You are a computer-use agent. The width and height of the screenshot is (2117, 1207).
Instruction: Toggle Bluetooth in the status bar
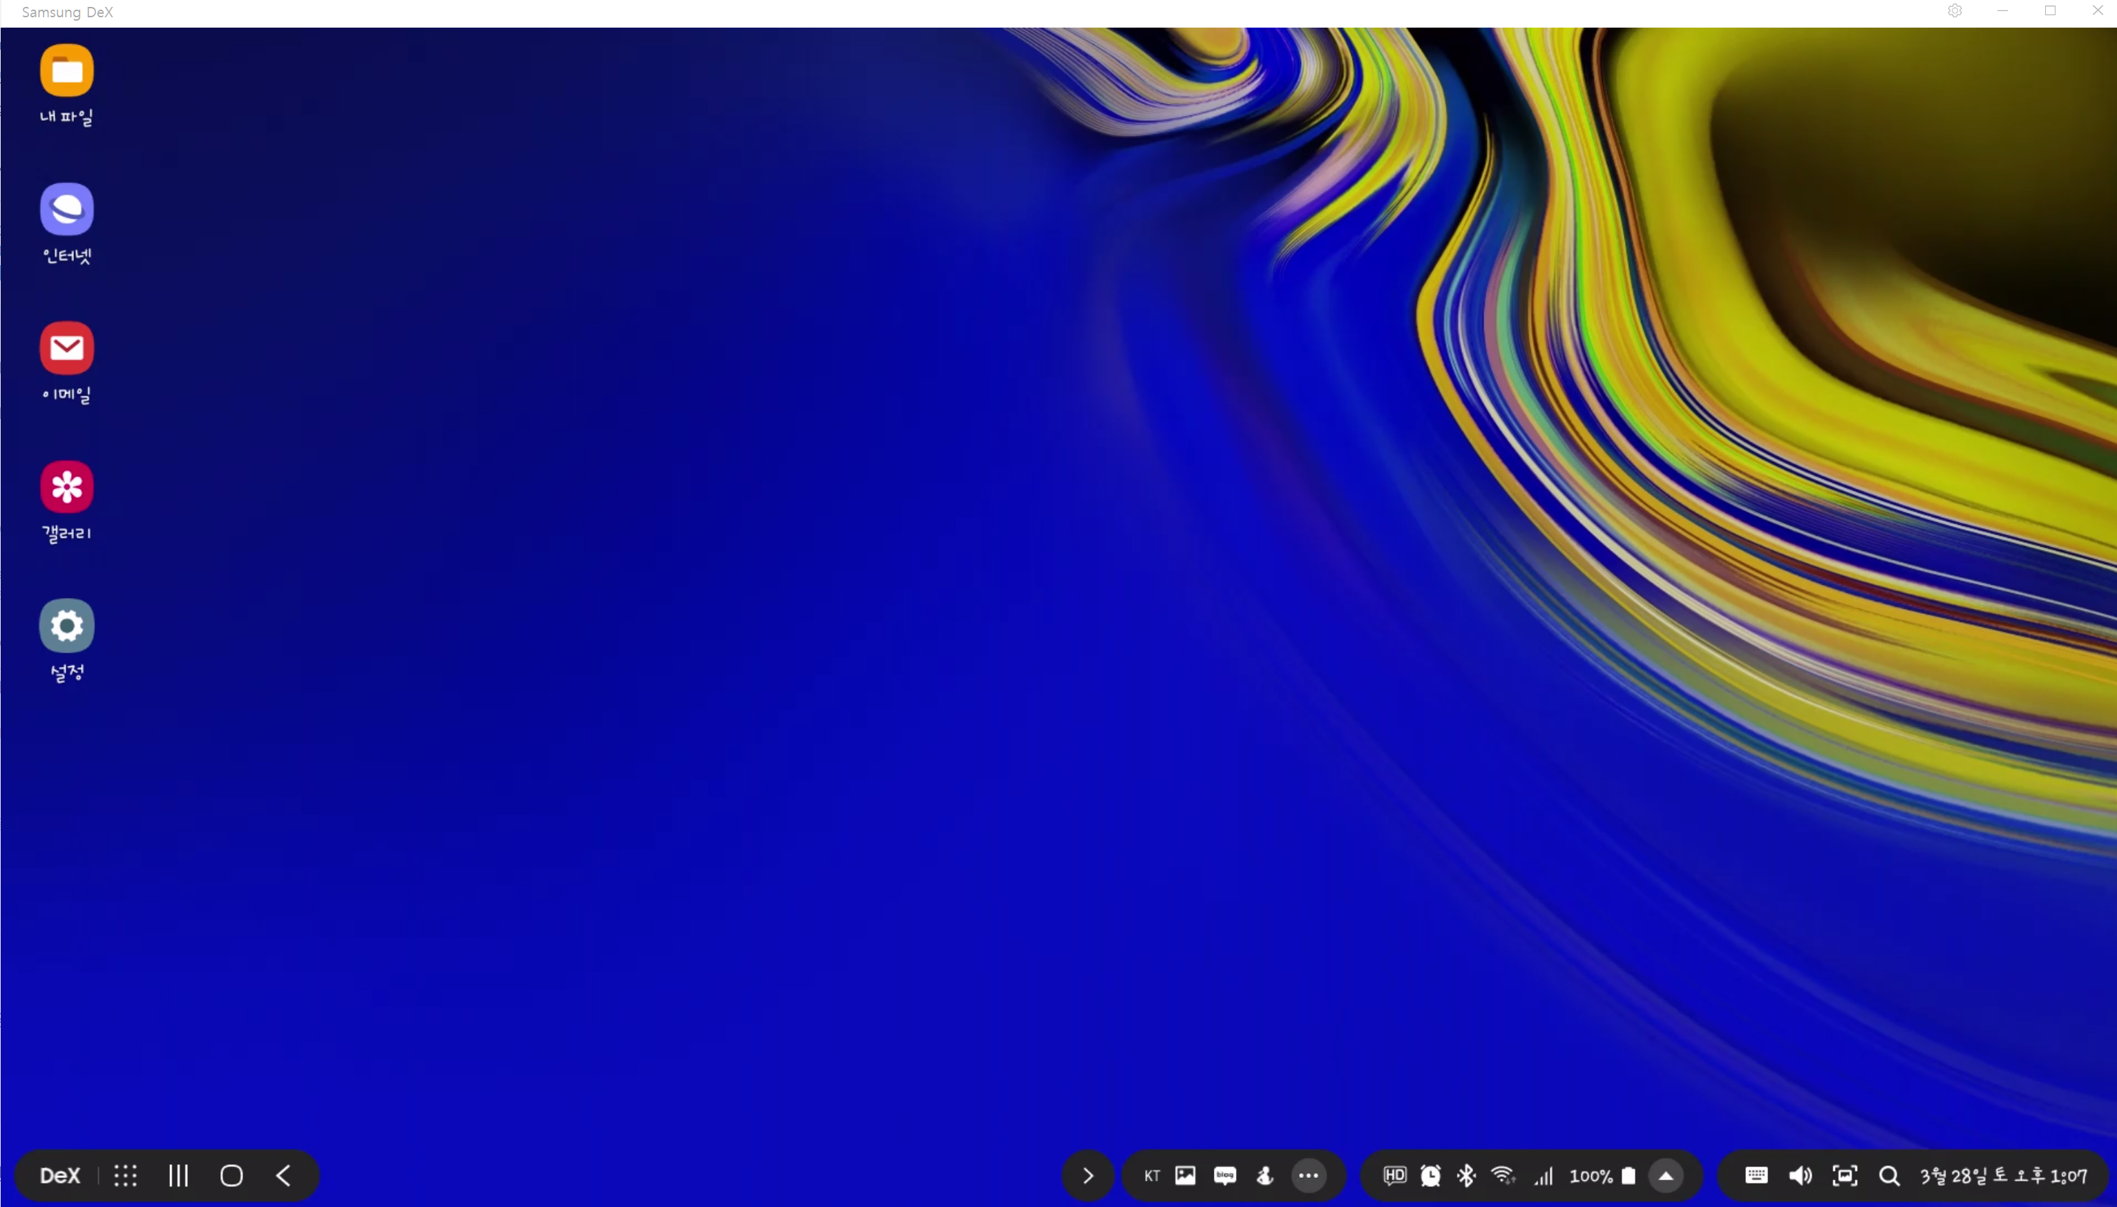pyautogui.click(x=1466, y=1175)
